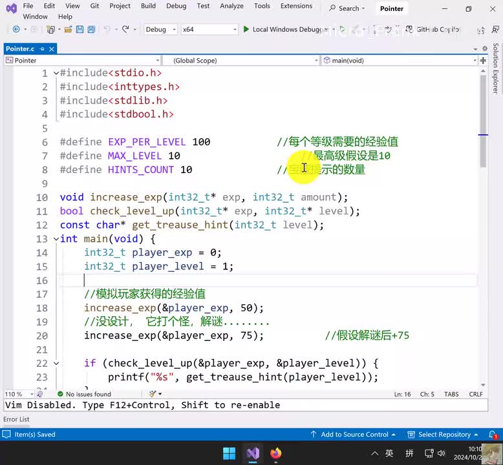
Task: Open the File menu
Action: [x=28, y=6]
